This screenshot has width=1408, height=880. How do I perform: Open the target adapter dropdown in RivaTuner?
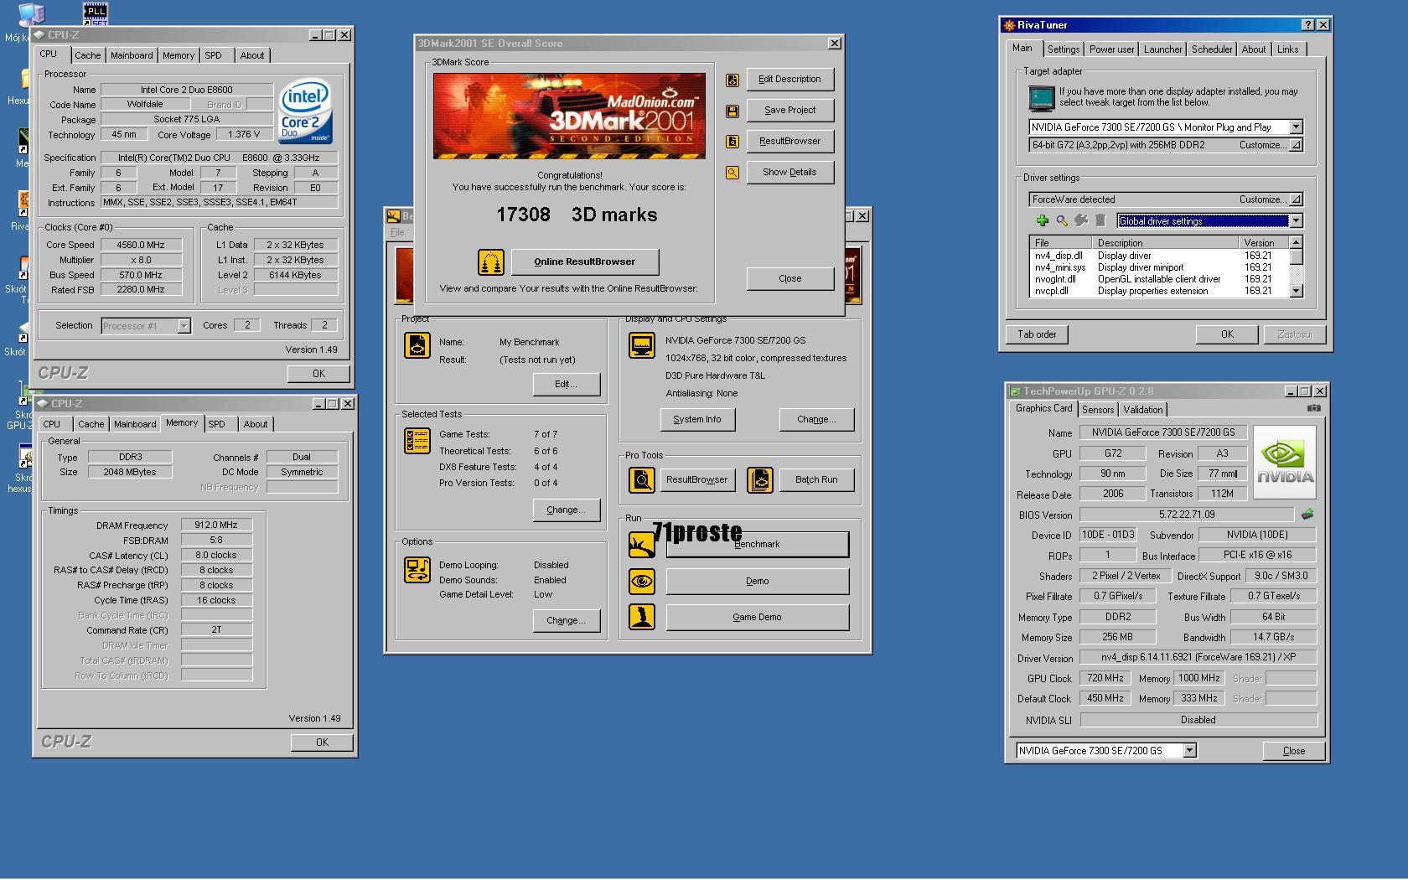pos(1296,127)
